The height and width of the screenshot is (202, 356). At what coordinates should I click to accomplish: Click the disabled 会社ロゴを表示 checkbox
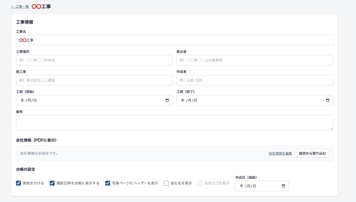tap(200, 183)
